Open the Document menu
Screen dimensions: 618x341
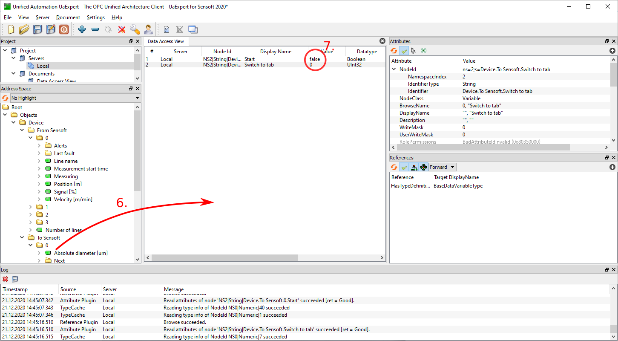[x=68, y=17]
